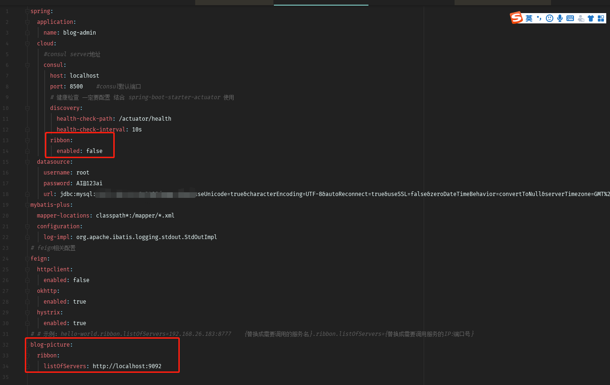The image size is (610, 385).
Task: Collapse the feign section in the gutter
Action: coord(27,258)
